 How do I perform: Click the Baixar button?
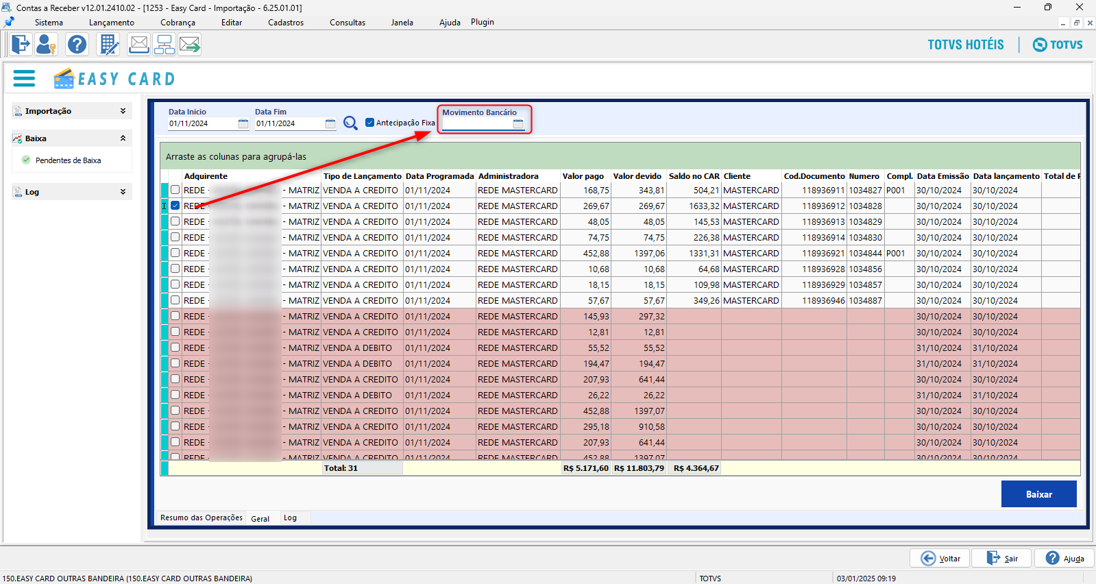click(x=1039, y=494)
